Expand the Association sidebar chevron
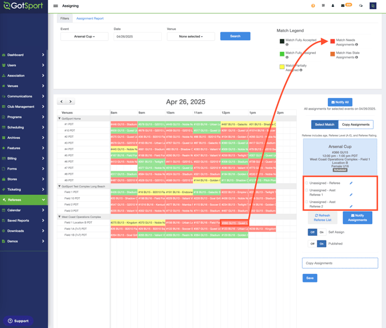Image resolution: width=386 pixels, height=328 pixels. coord(43,76)
